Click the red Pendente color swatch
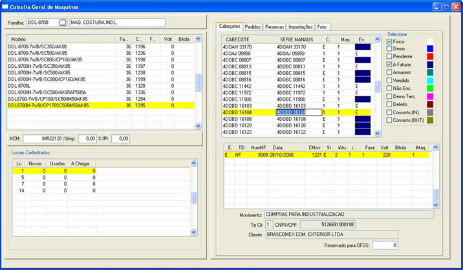Viewport: 463px width, 270px height. [x=430, y=57]
